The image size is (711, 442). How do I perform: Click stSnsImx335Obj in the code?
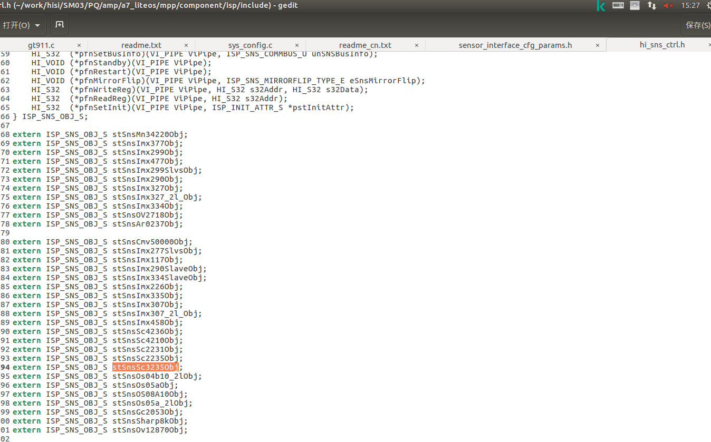click(146, 296)
